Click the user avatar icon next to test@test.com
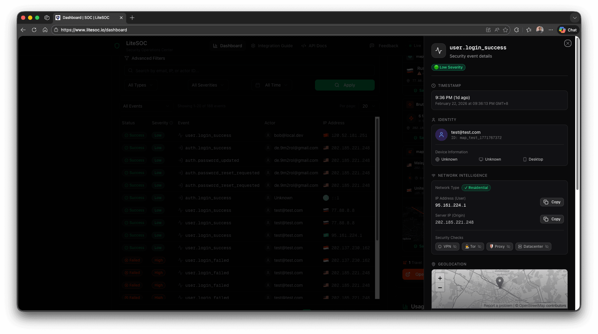 (x=441, y=134)
